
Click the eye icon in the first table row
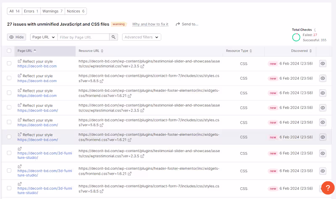pyautogui.click(x=323, y=64)
